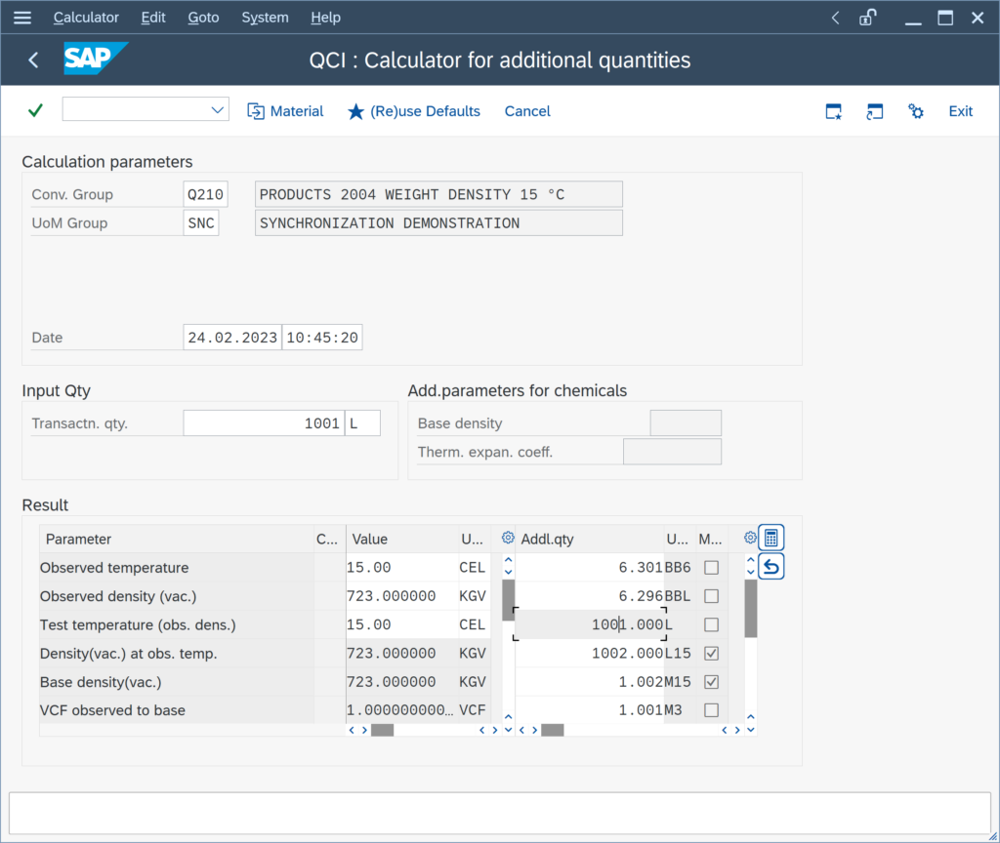Click the Addl.qty cell 1.002

click(x=589, y=682)
